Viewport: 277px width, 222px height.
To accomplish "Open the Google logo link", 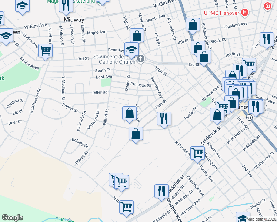I will 13,218.
